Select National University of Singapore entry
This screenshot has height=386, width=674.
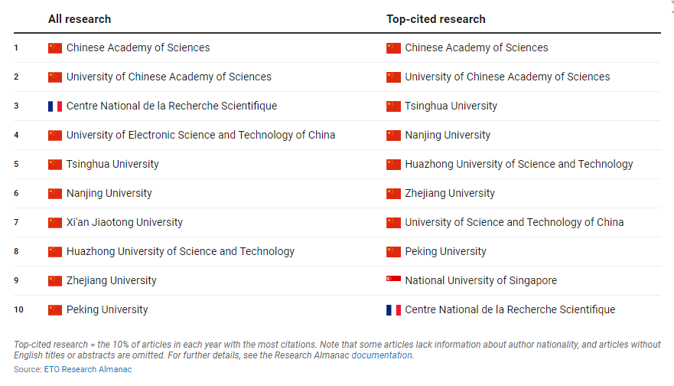pos(480,280)
